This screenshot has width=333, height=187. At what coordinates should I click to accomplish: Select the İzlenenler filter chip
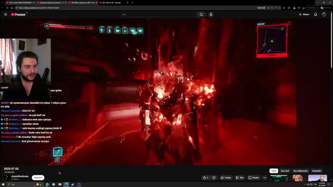pos(317,171)
